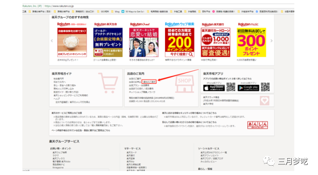The width and height of the screenshot is (318, 175).
Task: Click the Google play download badge
Action: [248, 88]
